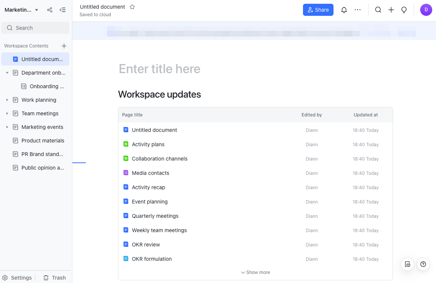This screenshot has width=436, height=283.
Task: Click the search magnifier in top toolbar
Action: (x=378, y=10)
